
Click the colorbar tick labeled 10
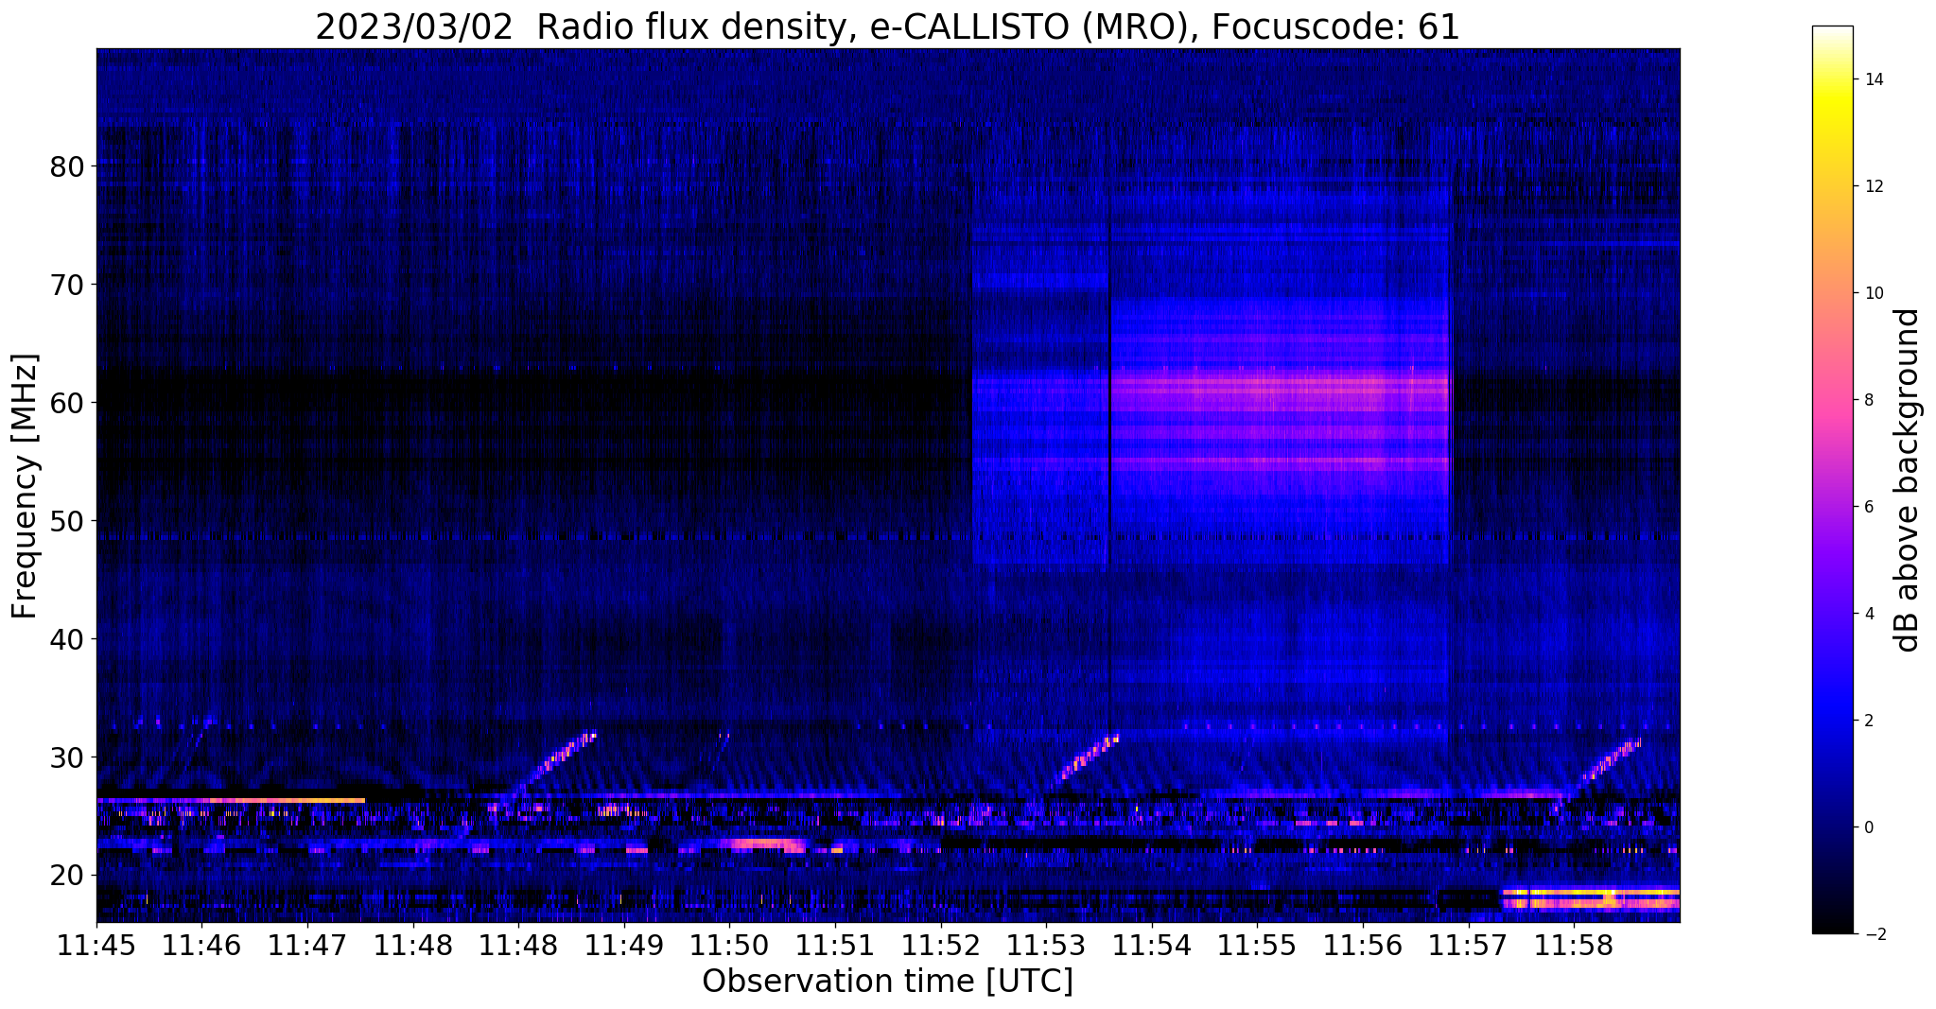[1873, 293]
